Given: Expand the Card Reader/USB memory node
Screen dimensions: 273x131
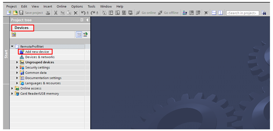Looking at the screenshot, I should (x=12, y=94).
